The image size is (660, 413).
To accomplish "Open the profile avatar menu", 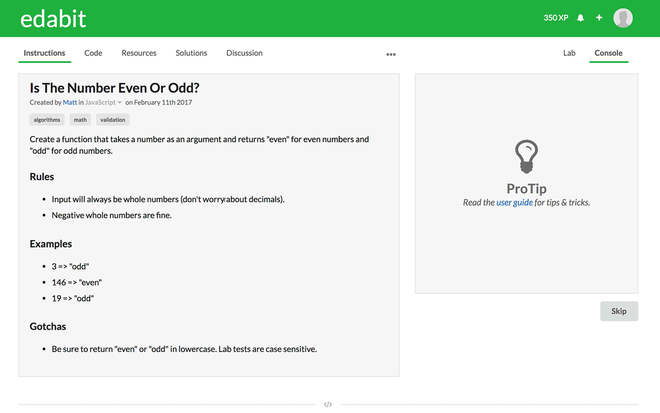I will (x=623, y=18).
